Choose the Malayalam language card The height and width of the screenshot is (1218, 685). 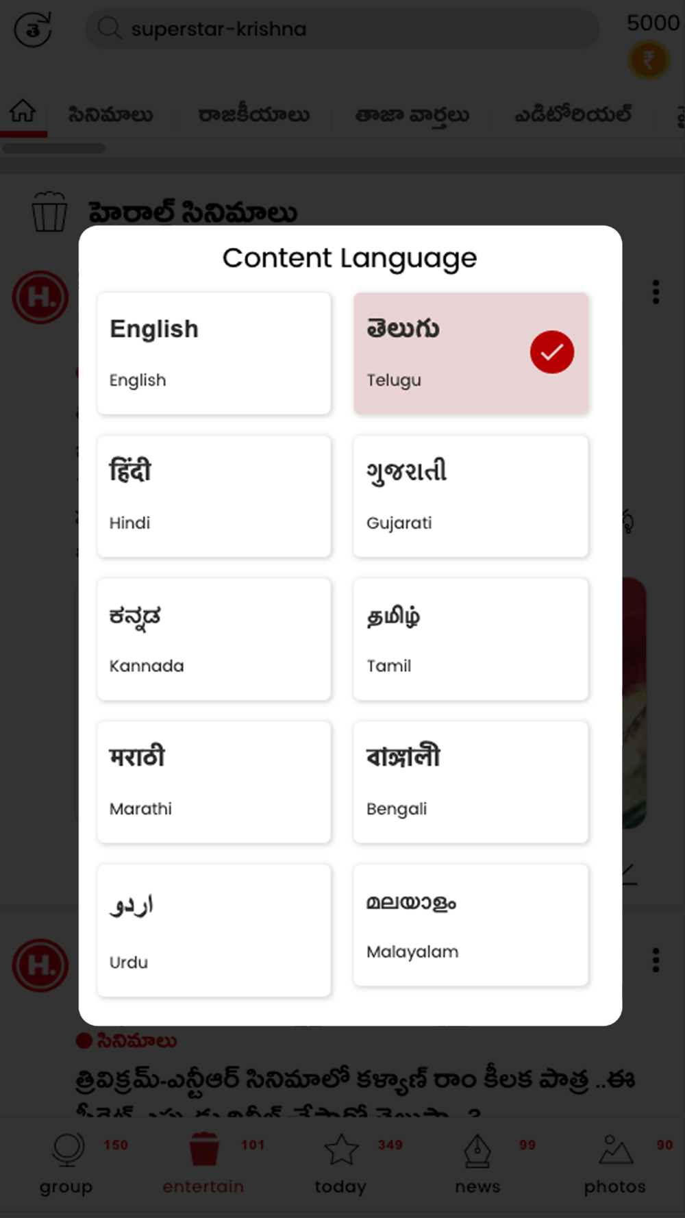click(471, 925)
